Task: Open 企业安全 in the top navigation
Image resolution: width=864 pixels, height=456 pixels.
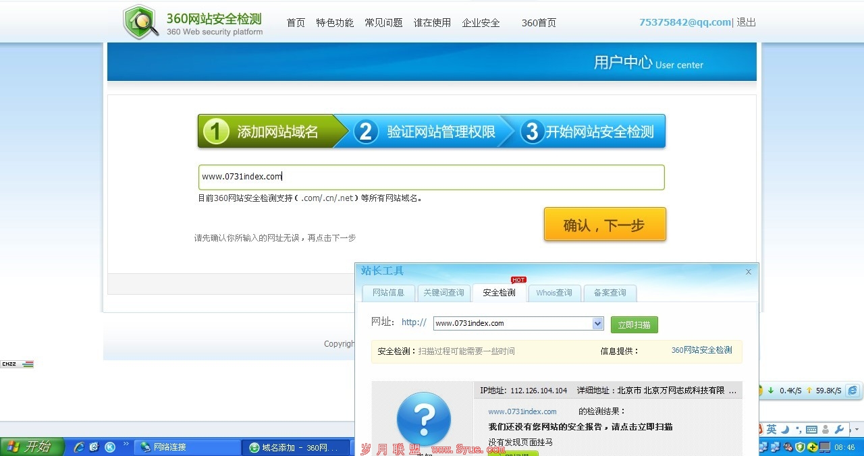Action: [481, 22]
